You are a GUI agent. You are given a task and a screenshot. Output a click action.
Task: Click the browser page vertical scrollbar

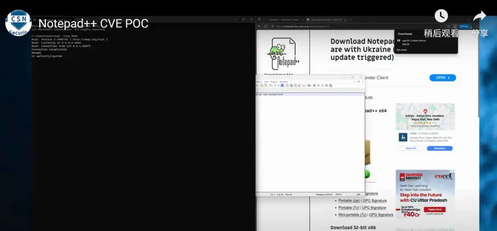pyautogui.click(x=478, y=74)
